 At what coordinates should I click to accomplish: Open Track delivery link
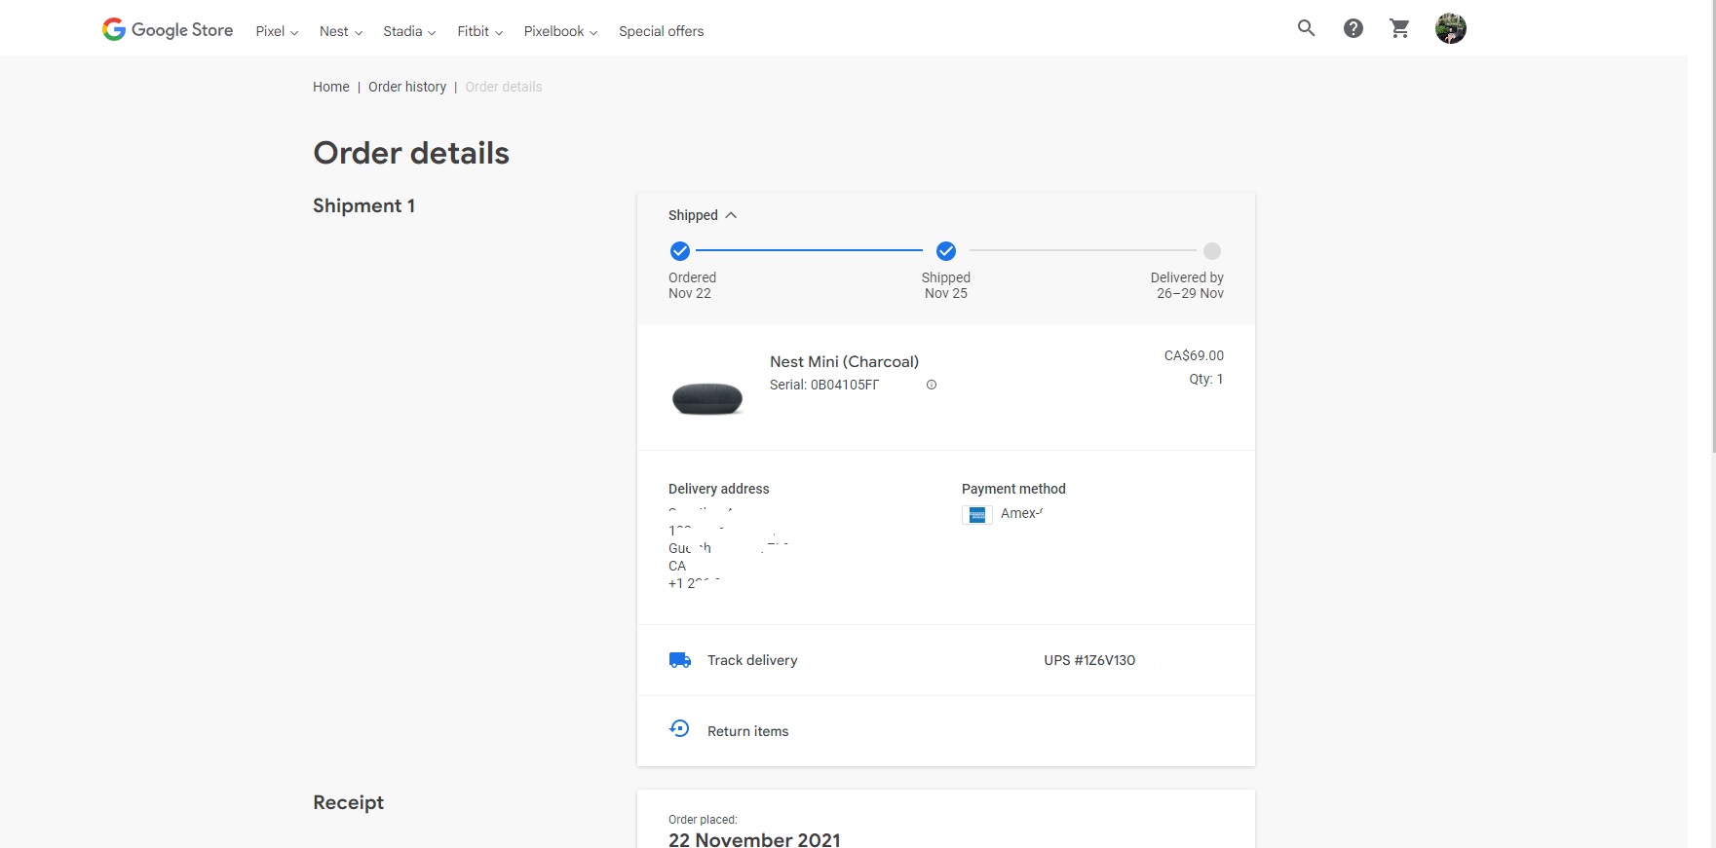752,660
